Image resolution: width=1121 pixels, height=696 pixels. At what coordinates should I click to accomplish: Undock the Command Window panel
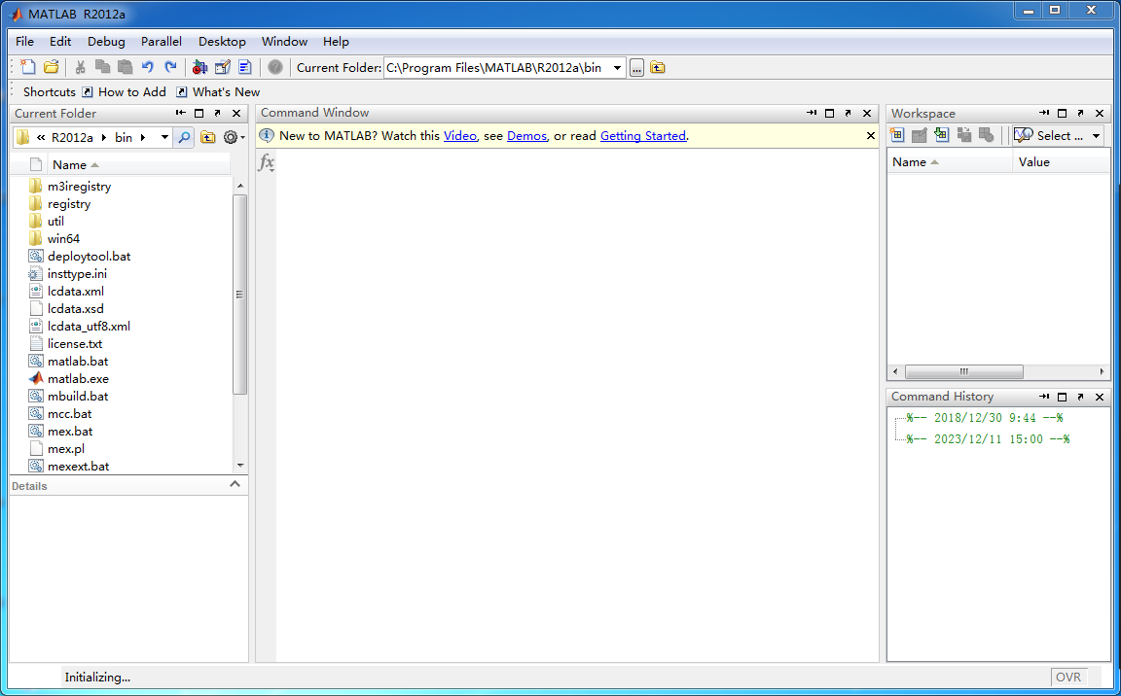(x=849, y=113)
